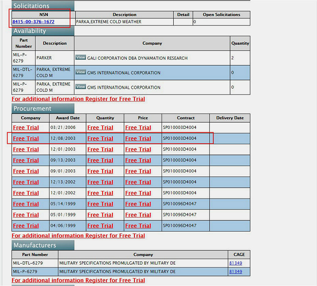Click GALI CORPORATION DBA DYNAMATION RESEARCH text
317x286 pixels.
coord(137,58)
